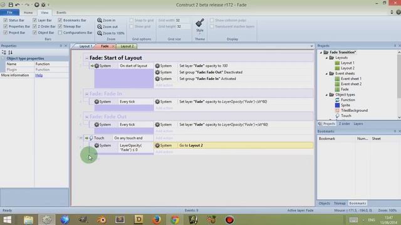
Task: Select the Function object type icon
Action: pyautogui.click(x=337, y=100)
